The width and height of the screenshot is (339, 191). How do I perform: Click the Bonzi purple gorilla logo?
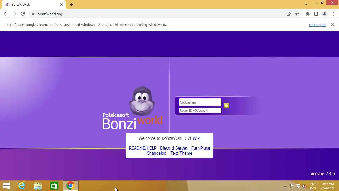(x=142, y=101)
